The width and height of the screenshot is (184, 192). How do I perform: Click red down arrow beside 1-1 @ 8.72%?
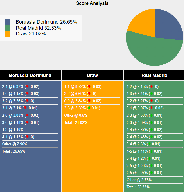pos(89,87)
